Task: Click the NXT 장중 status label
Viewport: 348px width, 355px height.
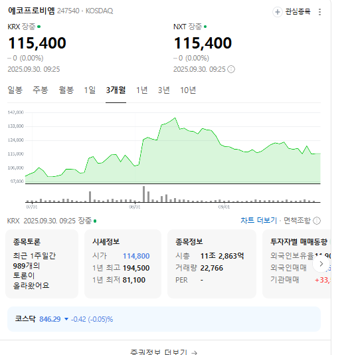Action: tap(190, 27)
